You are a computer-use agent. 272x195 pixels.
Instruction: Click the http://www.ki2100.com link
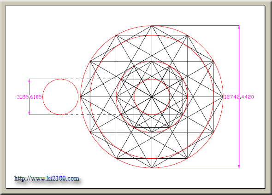(x=47, y=178)
